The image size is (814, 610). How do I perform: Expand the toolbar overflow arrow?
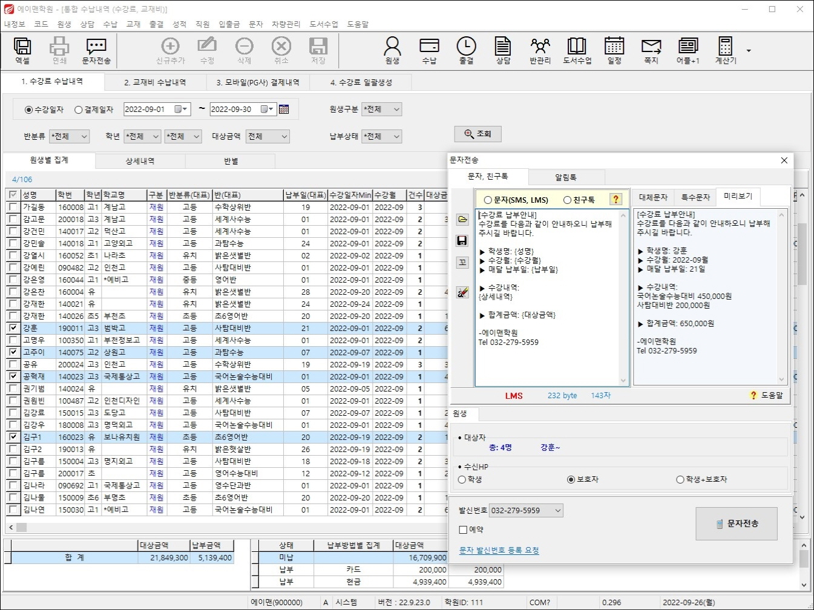coord(749,51)
